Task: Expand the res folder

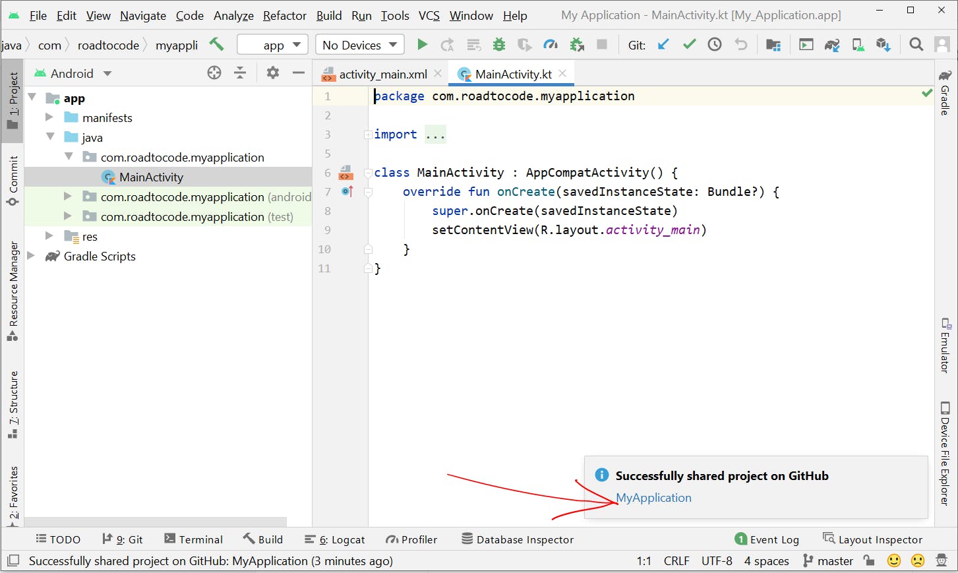Action: coord(49,236)
